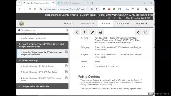Open the extensions puzzle icon
This screenshot has width=171, height=96.
click(119, 9)
